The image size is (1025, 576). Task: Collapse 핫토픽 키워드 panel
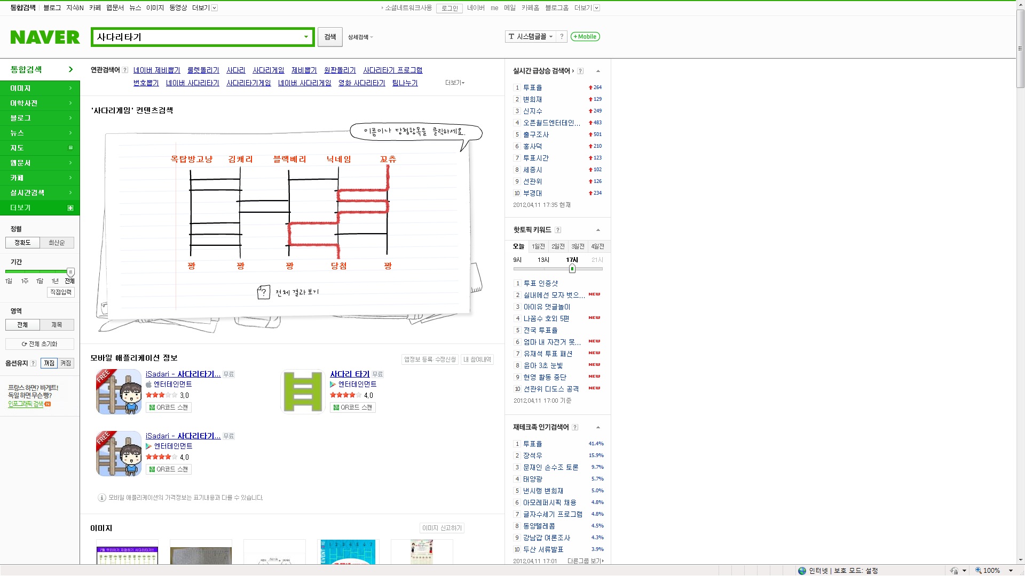click(598, 230)
